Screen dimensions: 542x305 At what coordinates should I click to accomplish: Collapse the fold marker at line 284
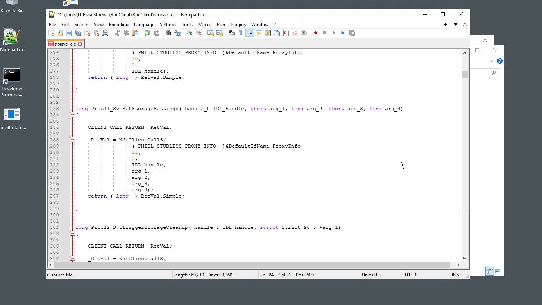[72, 115]
